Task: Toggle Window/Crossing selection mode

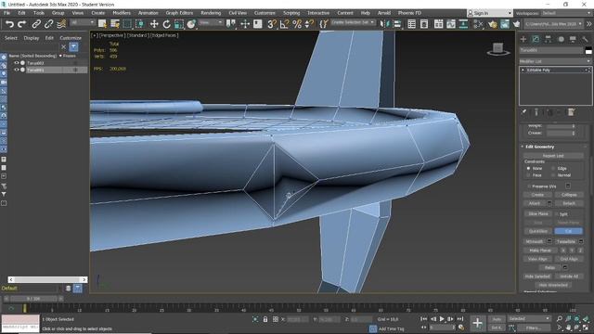Action: (x=140, y=24)
